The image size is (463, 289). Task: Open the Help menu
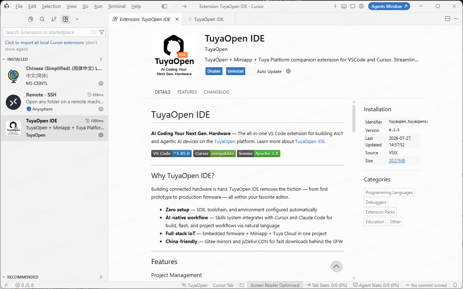point(136,6)
